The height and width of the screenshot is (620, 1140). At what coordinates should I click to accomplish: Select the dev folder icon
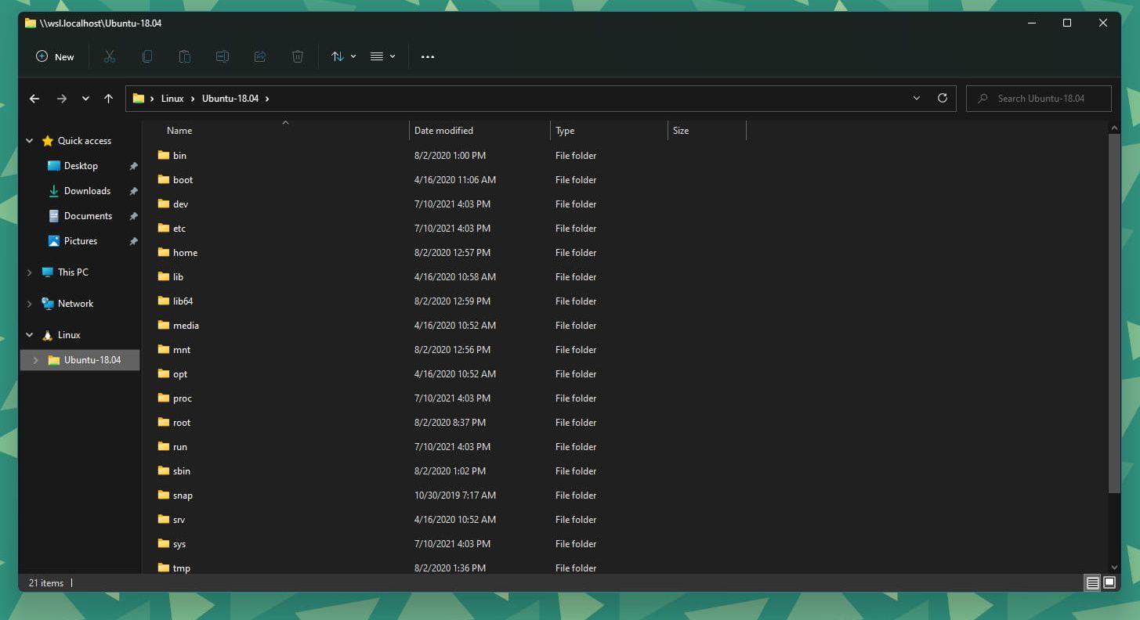pos(163,204)
